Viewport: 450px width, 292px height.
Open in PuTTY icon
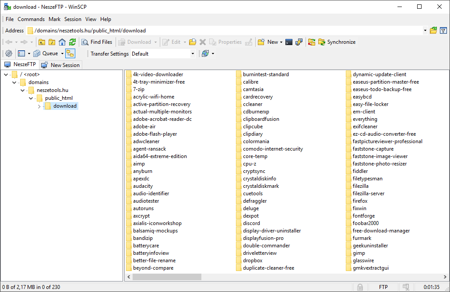click(299, 42)
